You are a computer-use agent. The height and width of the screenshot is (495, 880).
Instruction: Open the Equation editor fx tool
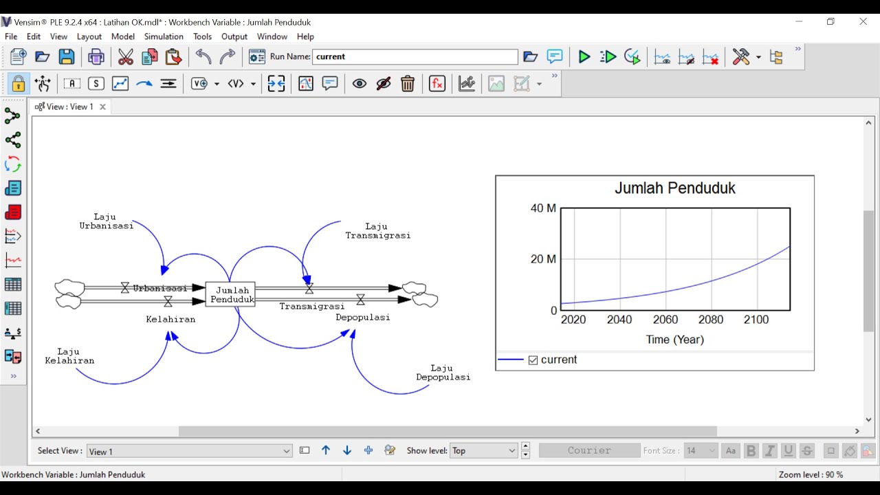point(437,84)
